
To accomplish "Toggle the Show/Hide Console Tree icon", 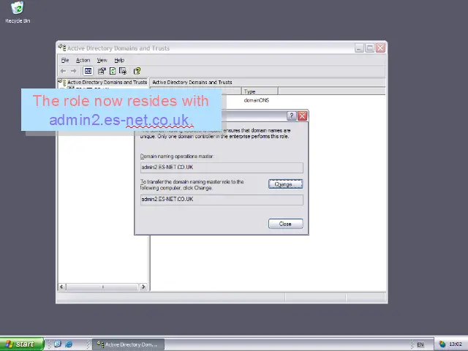I will pyautogui.click(x=88, y=71).
